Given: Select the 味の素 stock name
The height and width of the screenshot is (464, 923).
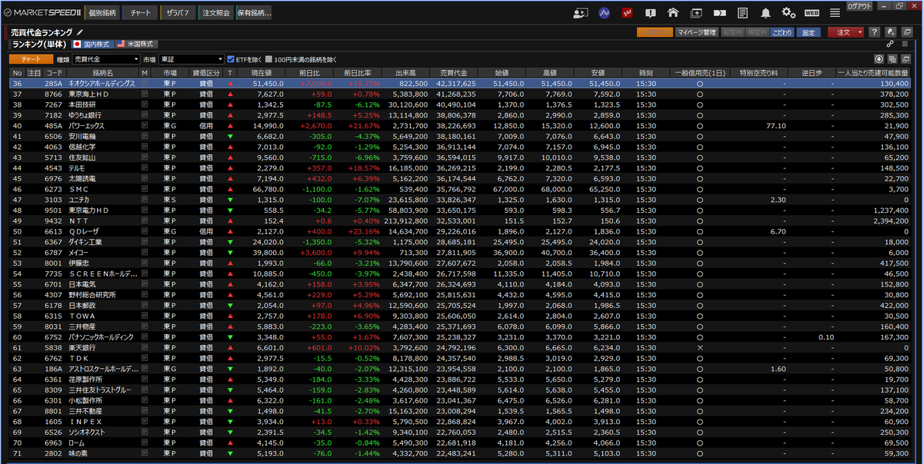Looking at the screenshot, I should click(80, 453).
